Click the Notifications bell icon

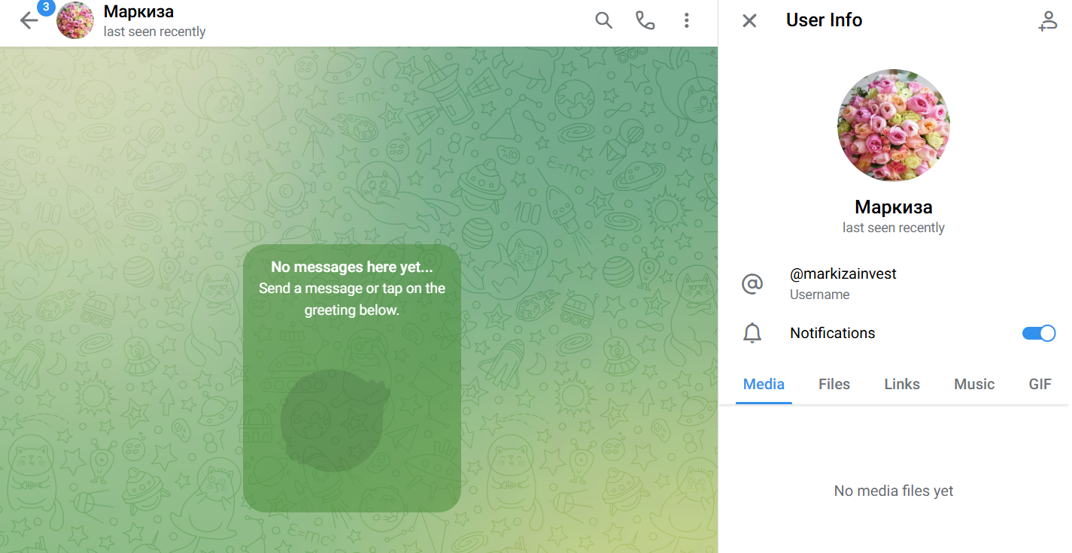pos(752,333)
